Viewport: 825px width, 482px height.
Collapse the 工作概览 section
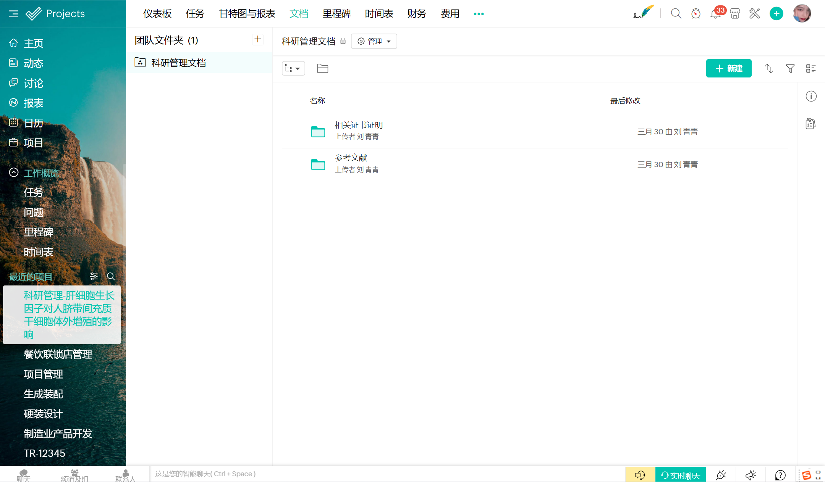[x=14, y=172]
